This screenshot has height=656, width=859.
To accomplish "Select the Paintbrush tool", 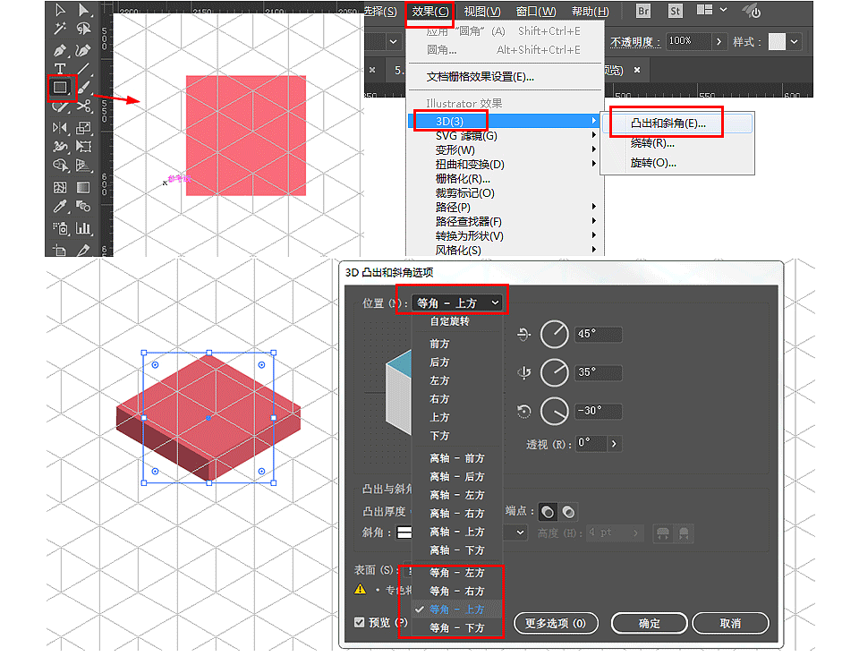I will (x=83, y=87).
